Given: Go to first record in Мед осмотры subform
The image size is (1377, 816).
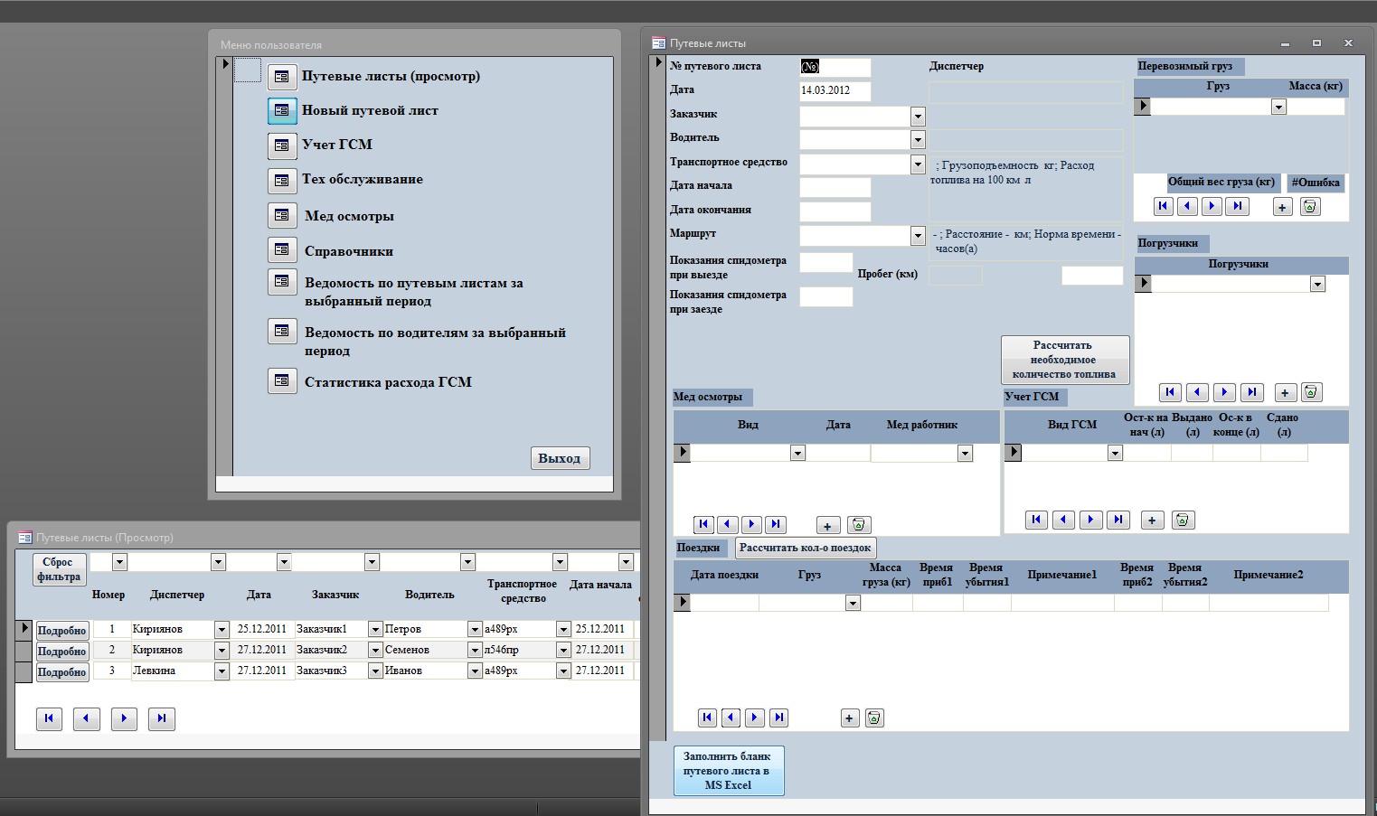Looking at the screenshot, I should (x=703, y=524).
